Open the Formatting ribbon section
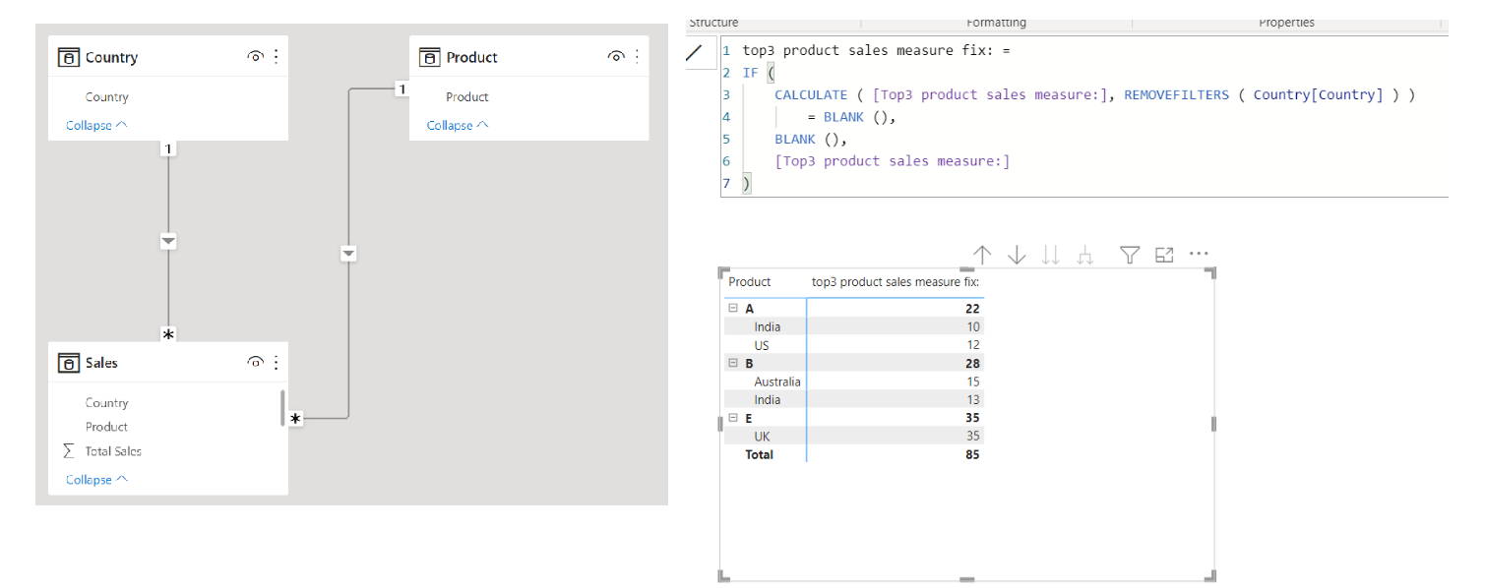Screen dimensions: 1485x588 pos(996,23)
